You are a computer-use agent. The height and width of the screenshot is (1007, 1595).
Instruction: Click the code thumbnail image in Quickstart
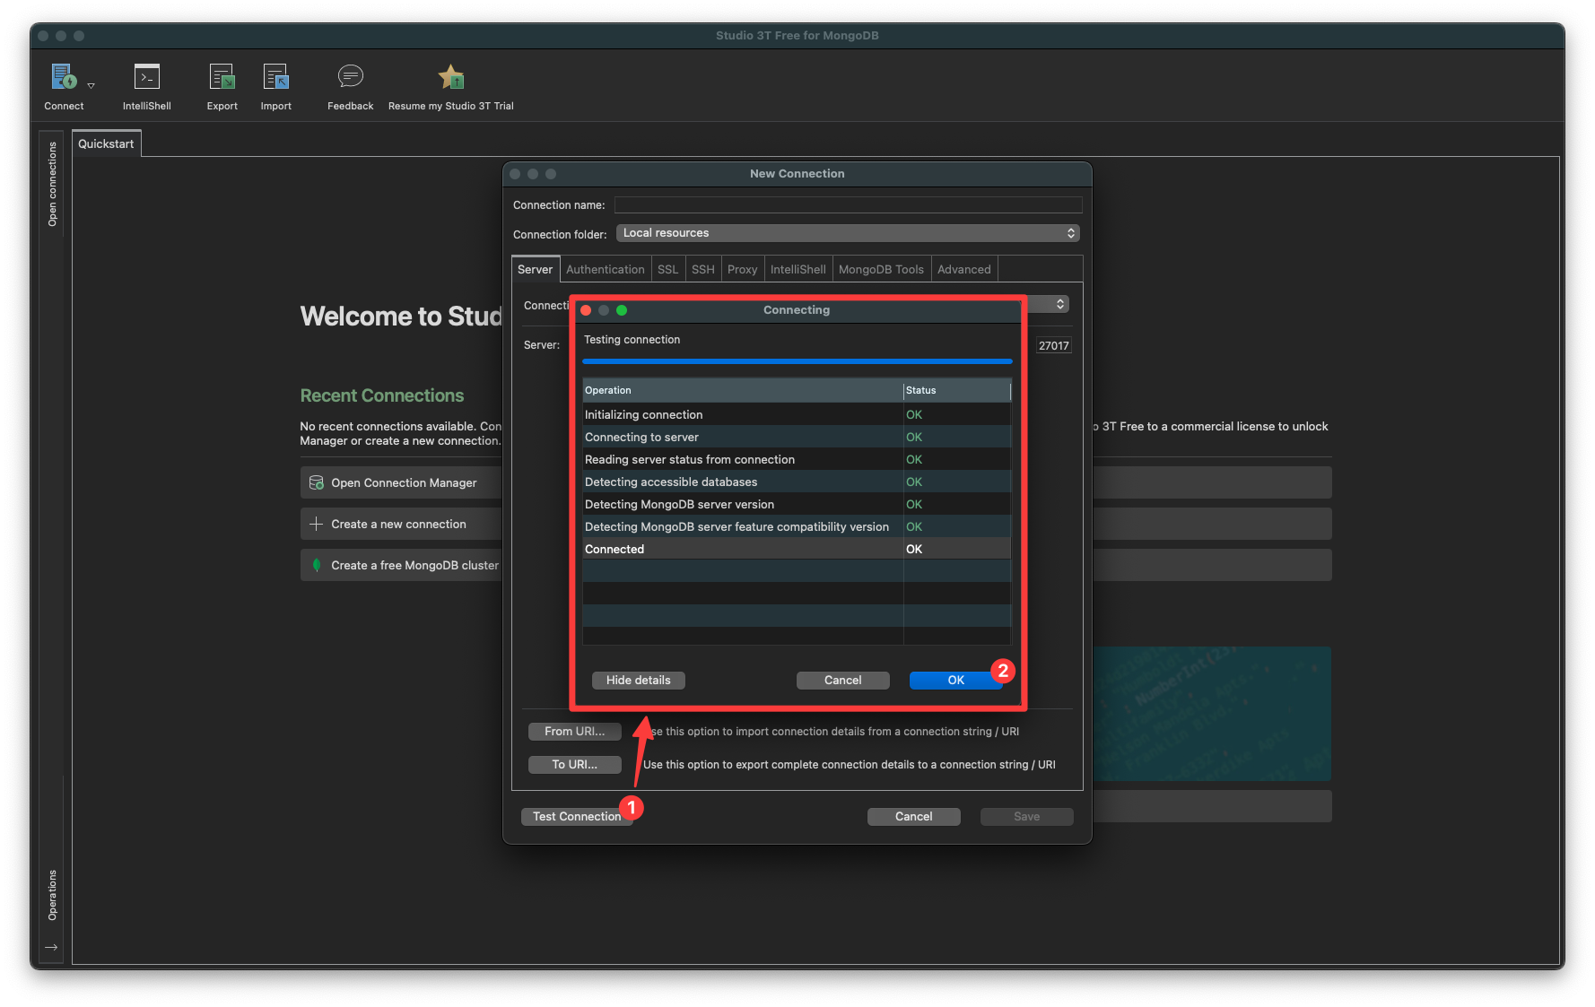(1212, 714)
